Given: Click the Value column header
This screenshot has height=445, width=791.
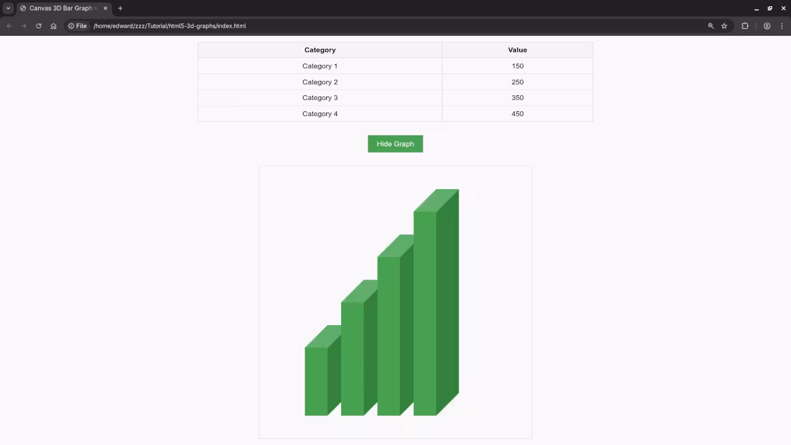Looking at the screenshot, I should (x=517, y=49).
